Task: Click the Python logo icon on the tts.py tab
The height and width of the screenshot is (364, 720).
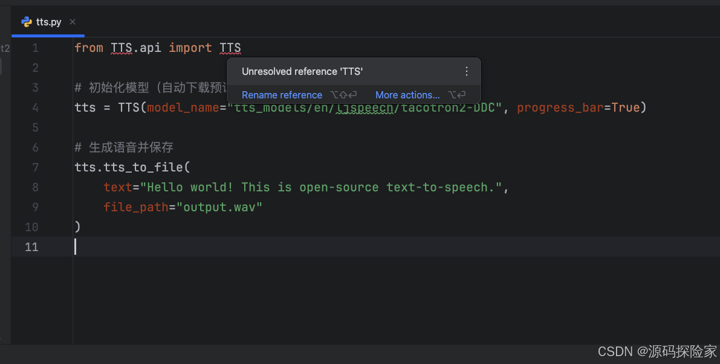Action: pyautogui.click(x=25, y=22)
